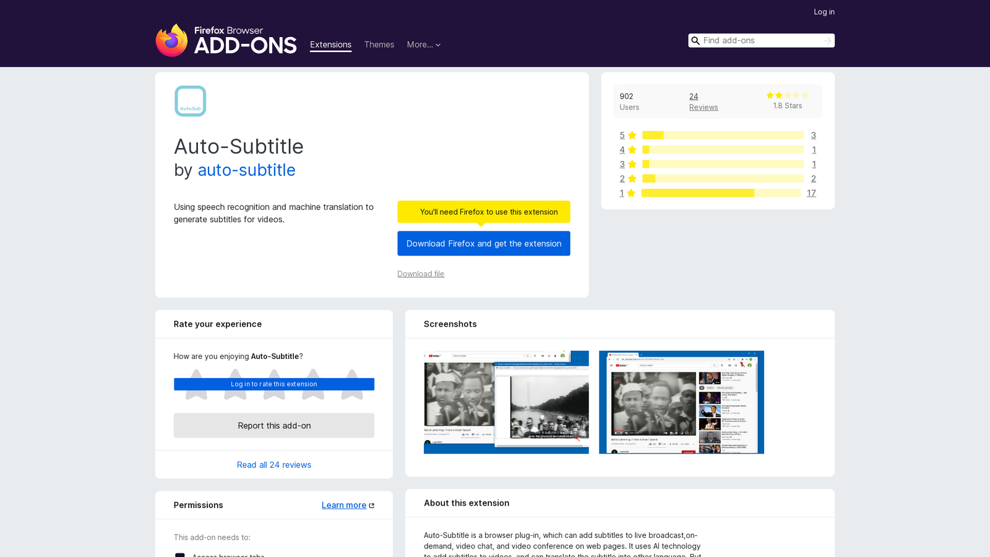Screen dimensions: 990x557
Task: Expand the More... dropdown menu
Action: tap(424, 45)
